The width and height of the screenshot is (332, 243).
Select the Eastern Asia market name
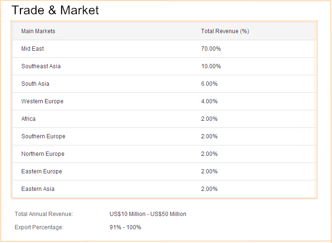[38, 189]
